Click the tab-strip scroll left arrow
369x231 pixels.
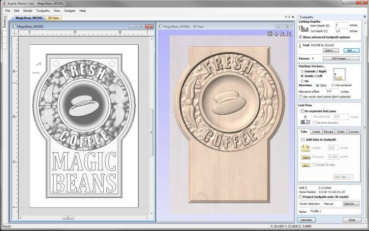[x=286, y=17]
